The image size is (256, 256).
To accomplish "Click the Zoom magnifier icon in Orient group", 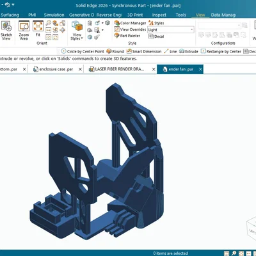I will 49,23.
